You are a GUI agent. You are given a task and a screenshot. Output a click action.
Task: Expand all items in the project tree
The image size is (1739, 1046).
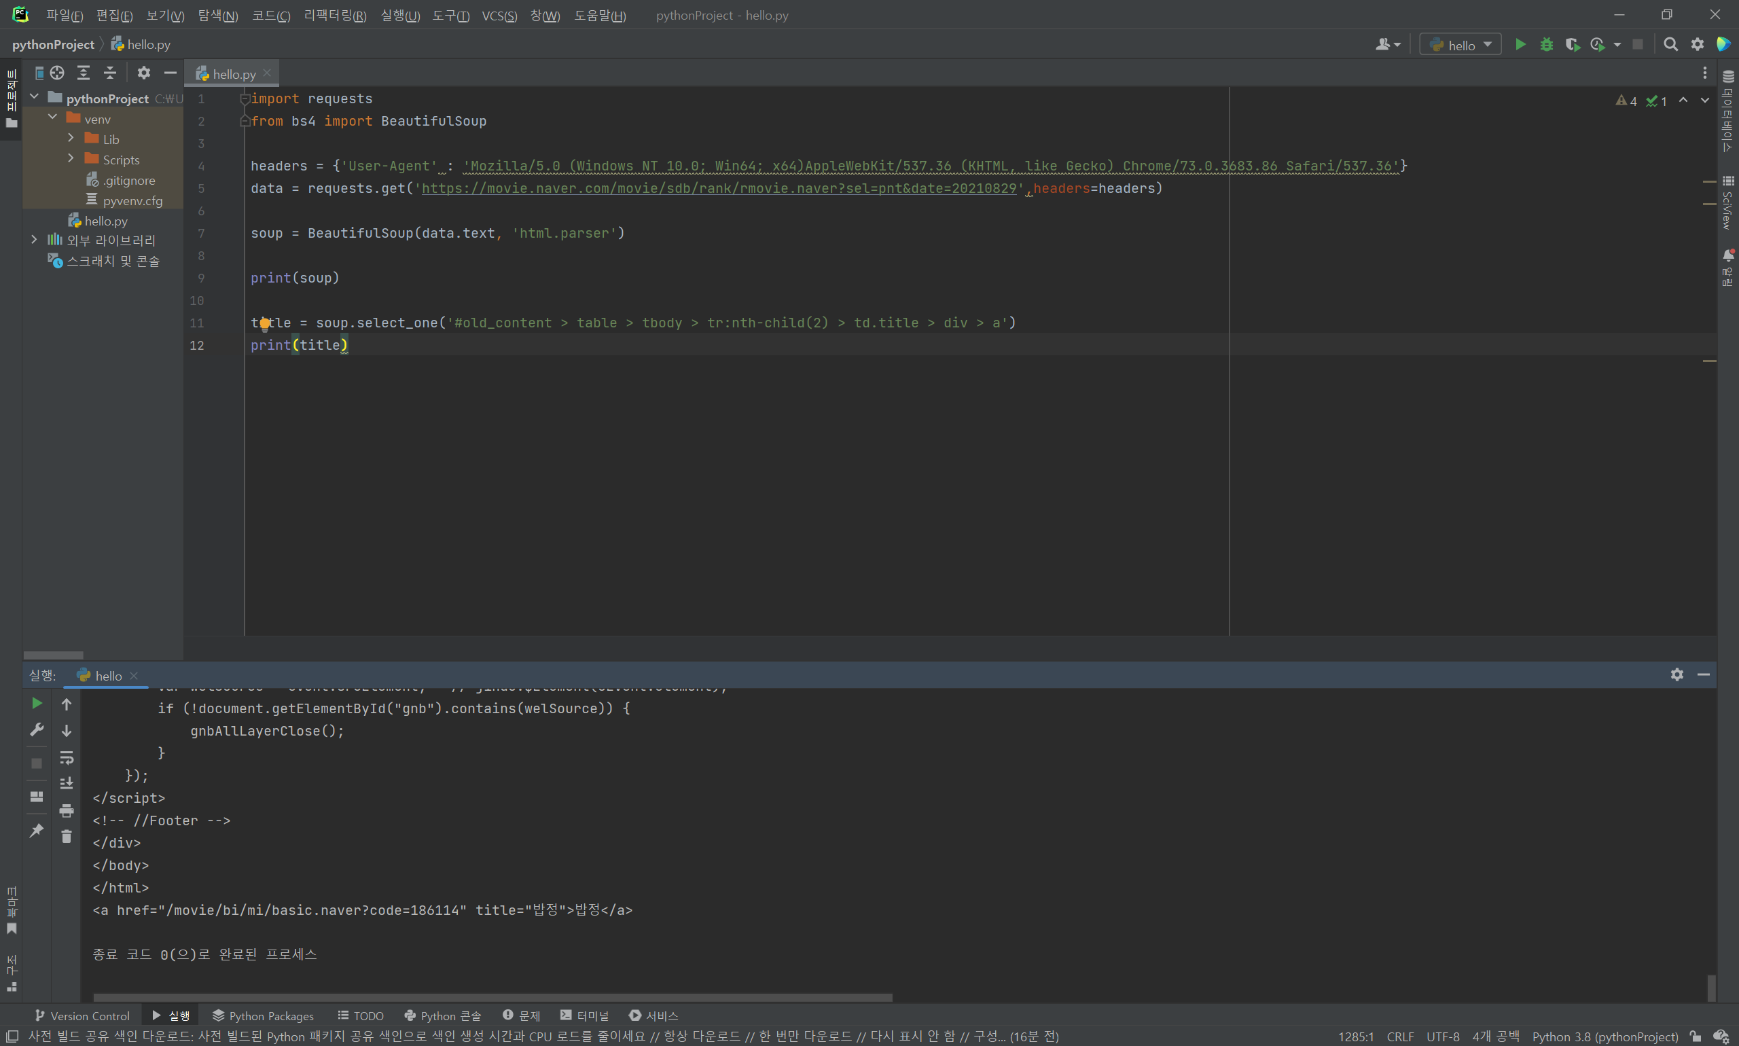click(83, 73)
